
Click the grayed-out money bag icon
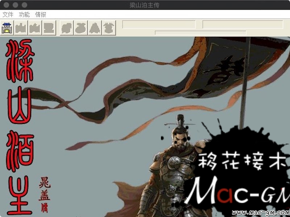click(81, 28)
